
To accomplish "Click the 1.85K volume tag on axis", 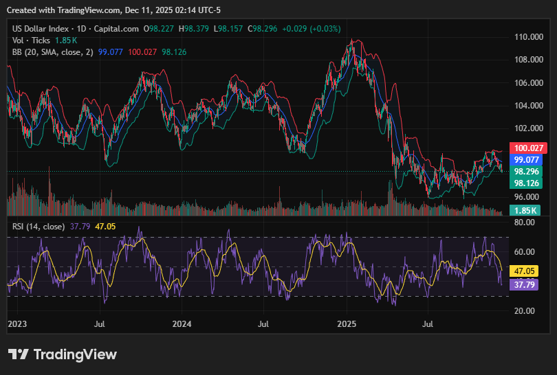I will click(527, 210).
